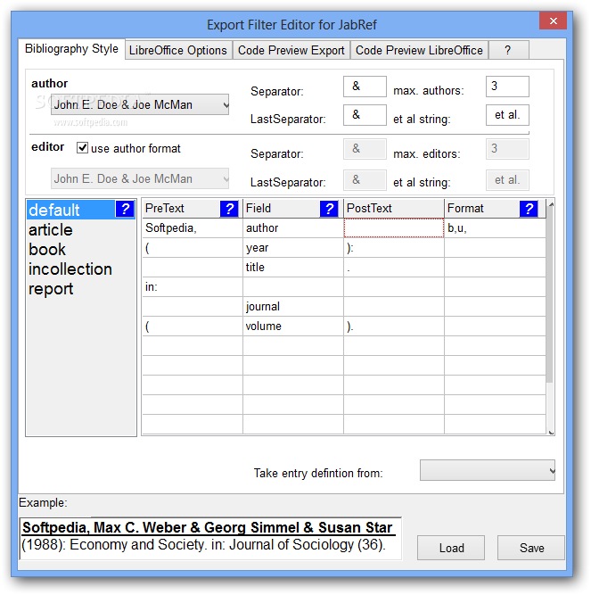This screenshot has height=595, width=591.
Task: Switch to LibreOffice Options tab
Action: [x=178, y=50]
